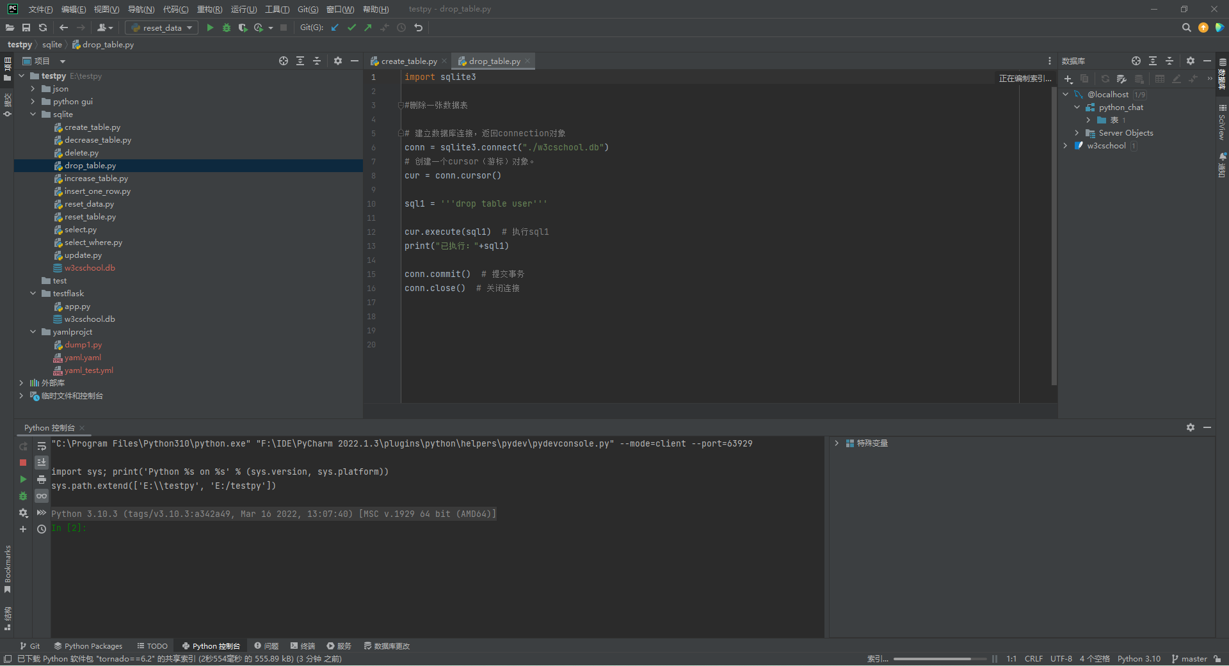Switch to the create_table.py editor tab

point(408,61)
